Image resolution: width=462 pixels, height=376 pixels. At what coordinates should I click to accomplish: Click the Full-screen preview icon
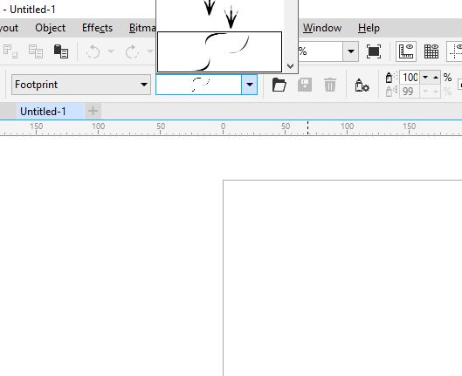point(374,51)
